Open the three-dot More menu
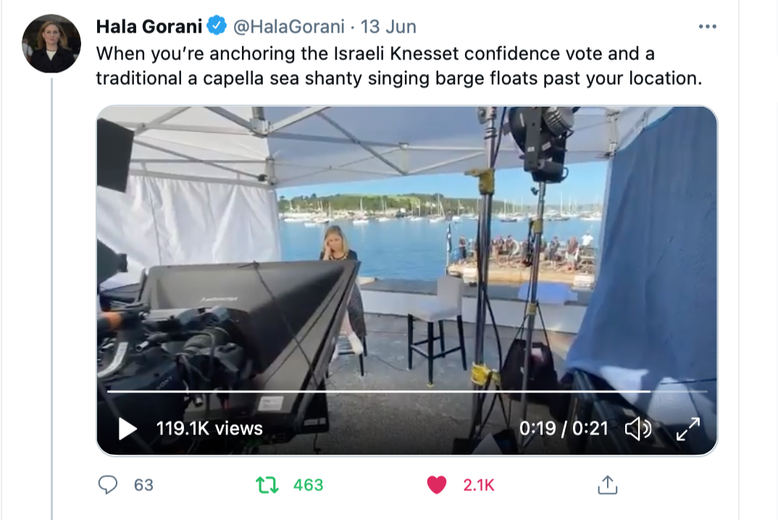 point(707,27)
